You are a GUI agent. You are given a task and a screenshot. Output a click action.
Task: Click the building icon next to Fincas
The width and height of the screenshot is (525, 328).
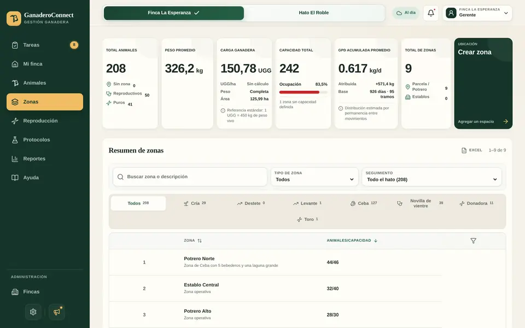(15, 292)
